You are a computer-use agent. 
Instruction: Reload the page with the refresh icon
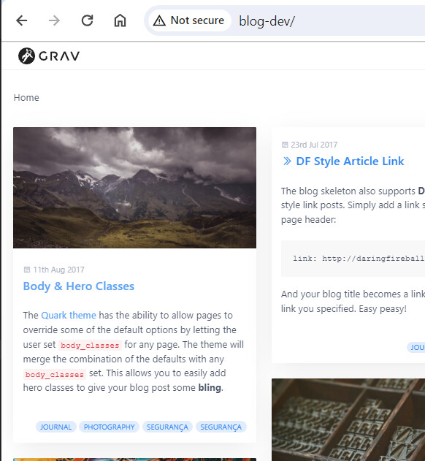[x=88, y=20]
